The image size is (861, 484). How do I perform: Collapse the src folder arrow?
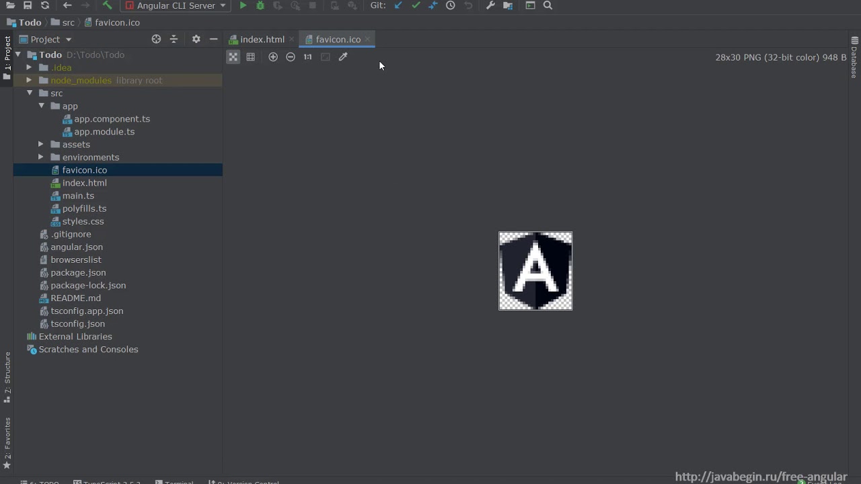tap(30, 93)
